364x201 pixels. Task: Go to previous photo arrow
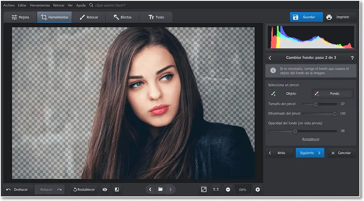click(150, 189)
